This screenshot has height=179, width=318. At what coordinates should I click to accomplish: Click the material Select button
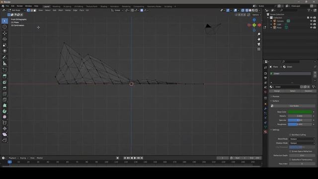[x=293, y=91]
